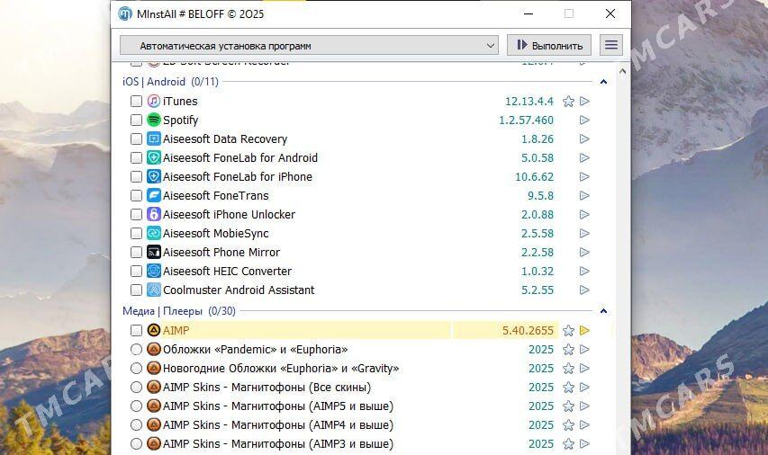
Task: Click the Медиа | Плееры (0/30) group header
Action: pos(179,311)
